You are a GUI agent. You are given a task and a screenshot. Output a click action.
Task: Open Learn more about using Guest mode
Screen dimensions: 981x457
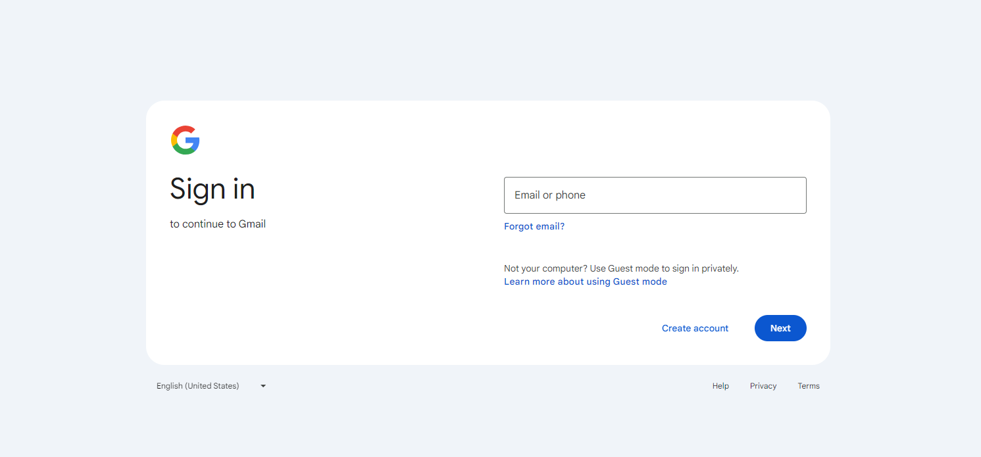pos(586,281)
